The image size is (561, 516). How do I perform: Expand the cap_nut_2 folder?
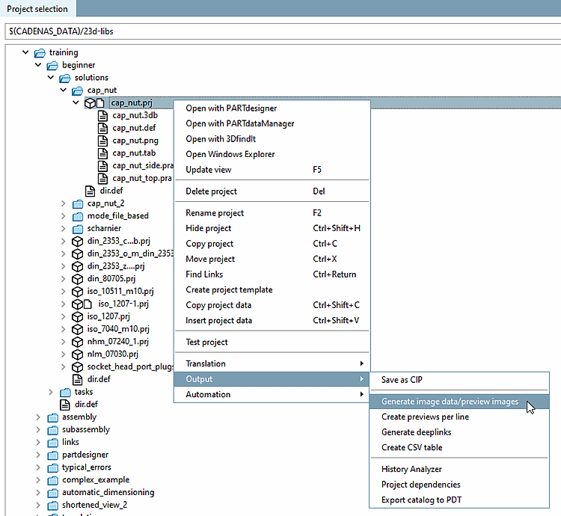[x=64, y=203]
